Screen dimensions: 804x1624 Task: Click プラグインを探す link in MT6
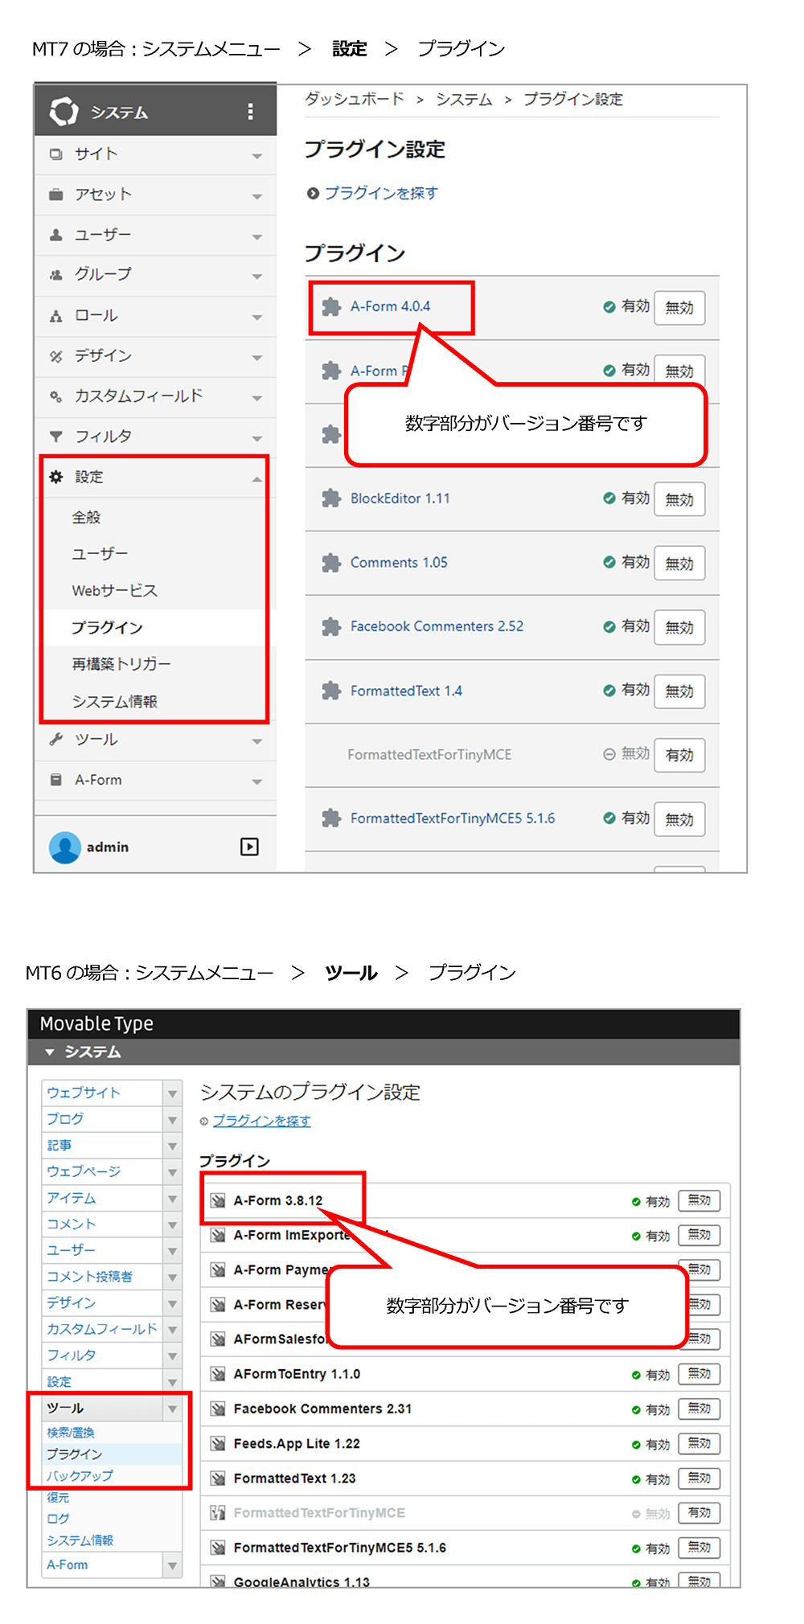(261, 1121)
